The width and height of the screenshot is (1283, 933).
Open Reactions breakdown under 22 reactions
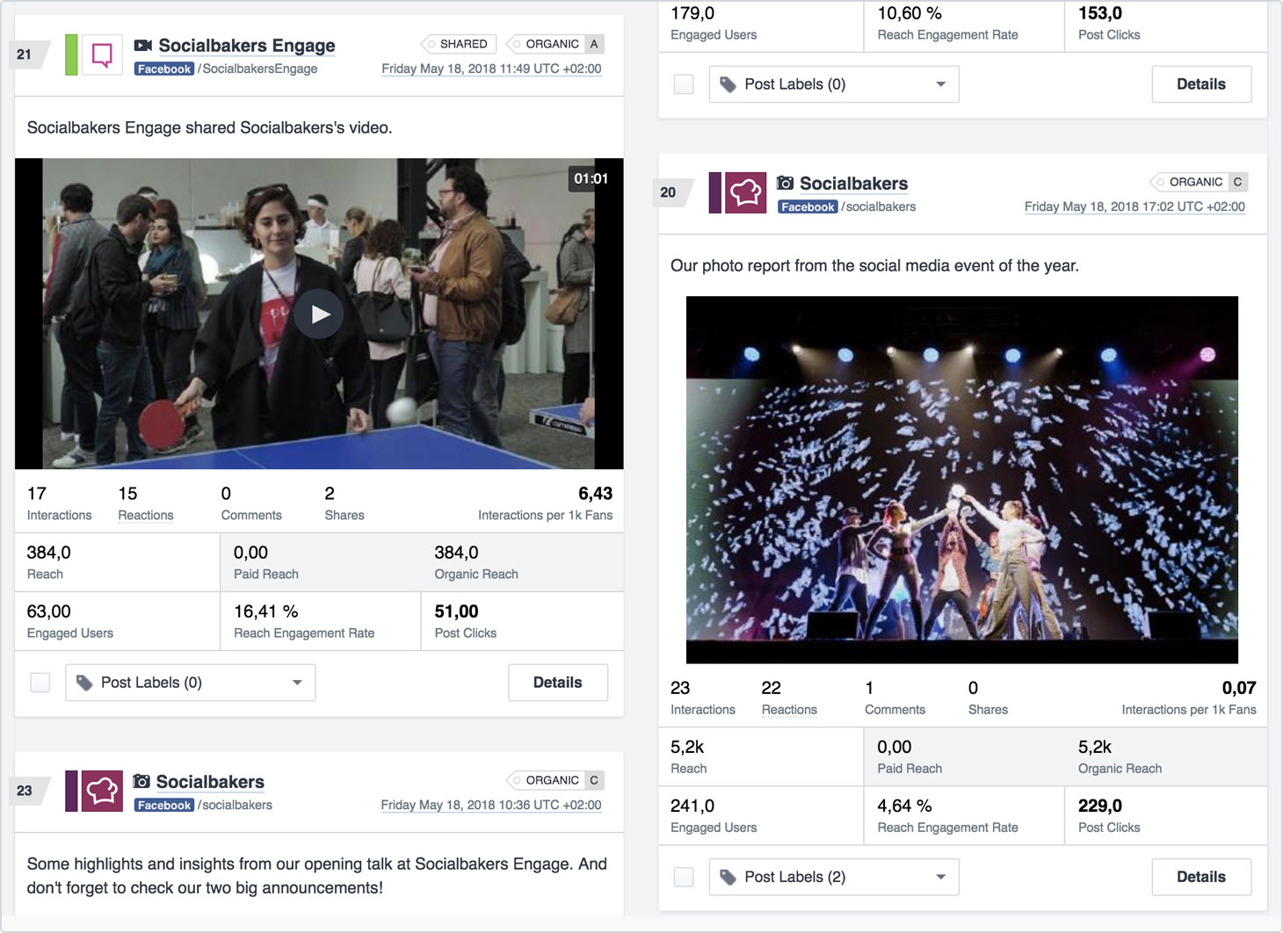(789, 710)
